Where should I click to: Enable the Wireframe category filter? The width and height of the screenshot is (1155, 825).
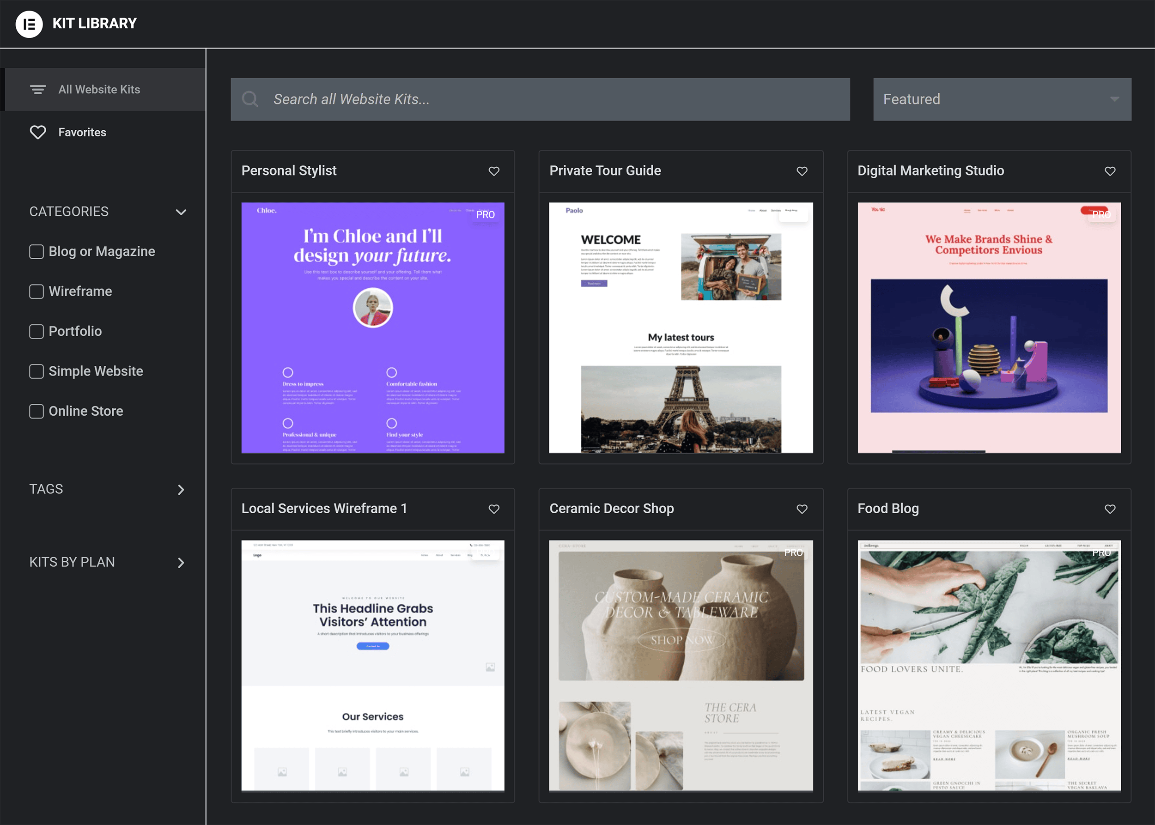36,291
